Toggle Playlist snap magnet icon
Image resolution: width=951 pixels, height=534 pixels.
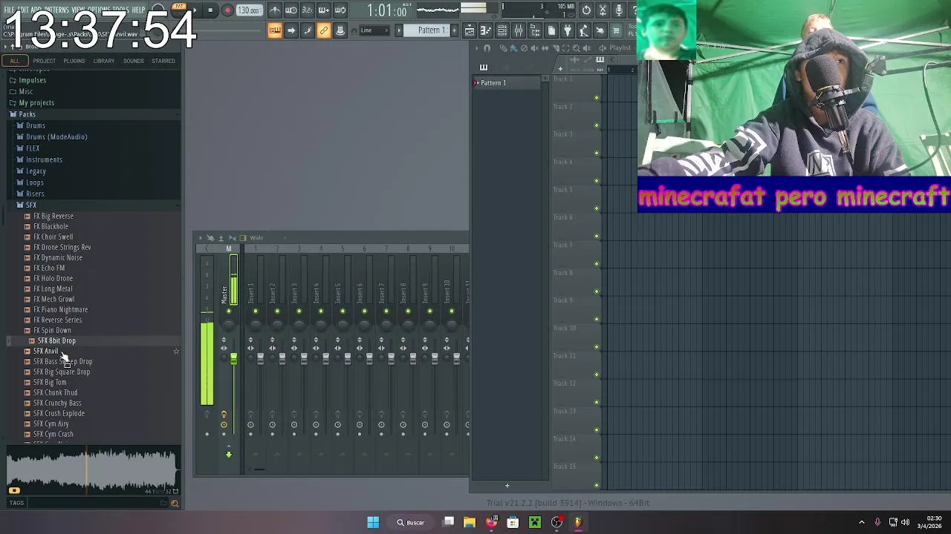(487, 48)
